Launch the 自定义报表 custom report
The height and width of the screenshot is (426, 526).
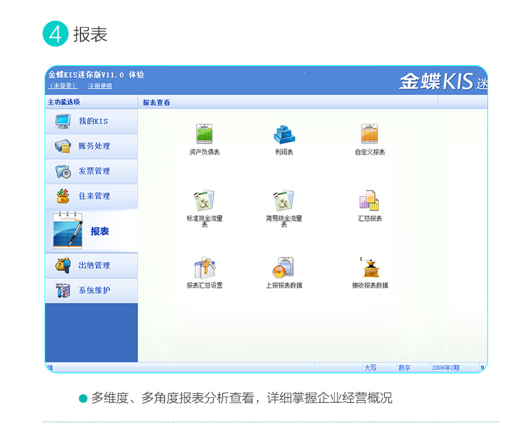click(x=370, y=134)
